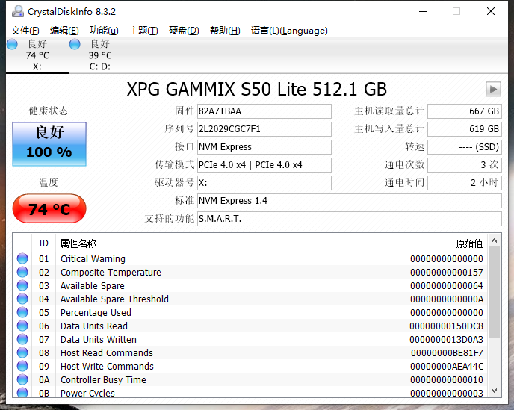Screen dimensions: 514x410
Task: Click the next disk arrow button
Action: tap(493, 89)
